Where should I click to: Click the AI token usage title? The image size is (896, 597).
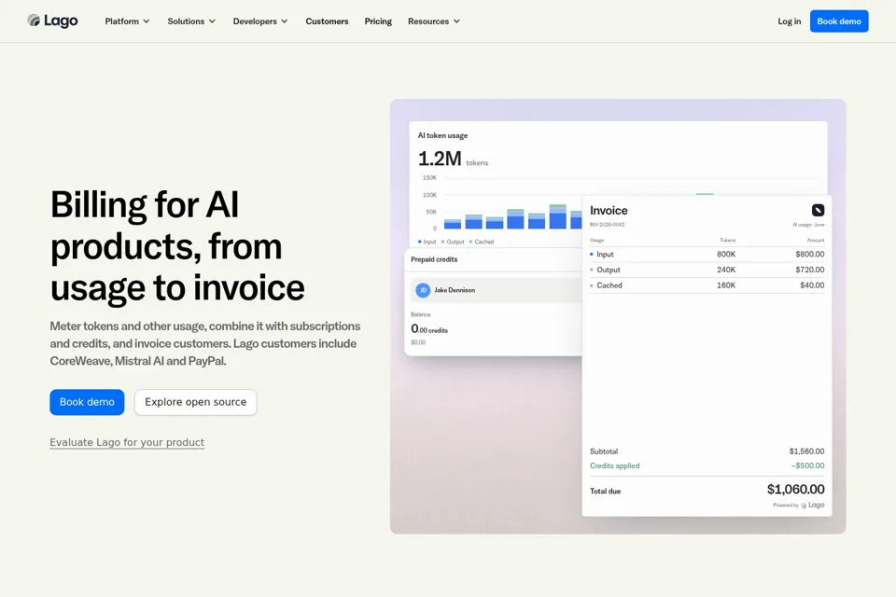click(442, 135)
